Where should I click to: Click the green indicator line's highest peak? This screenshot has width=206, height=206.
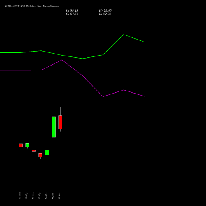coord(124,35)
